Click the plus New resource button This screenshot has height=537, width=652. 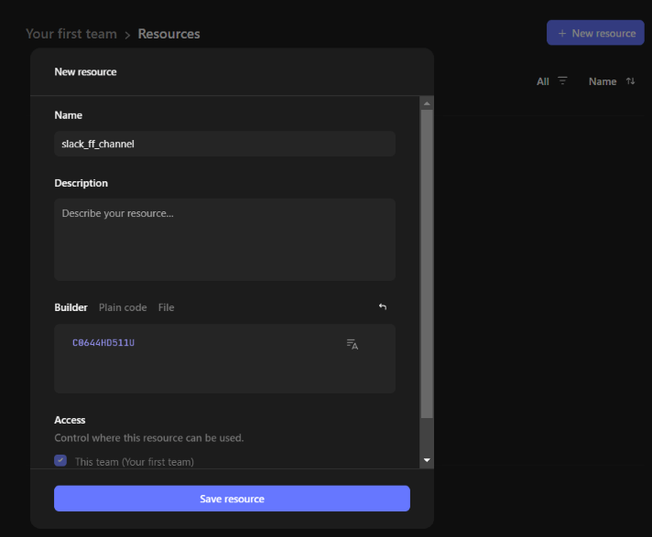click(595, 33)
